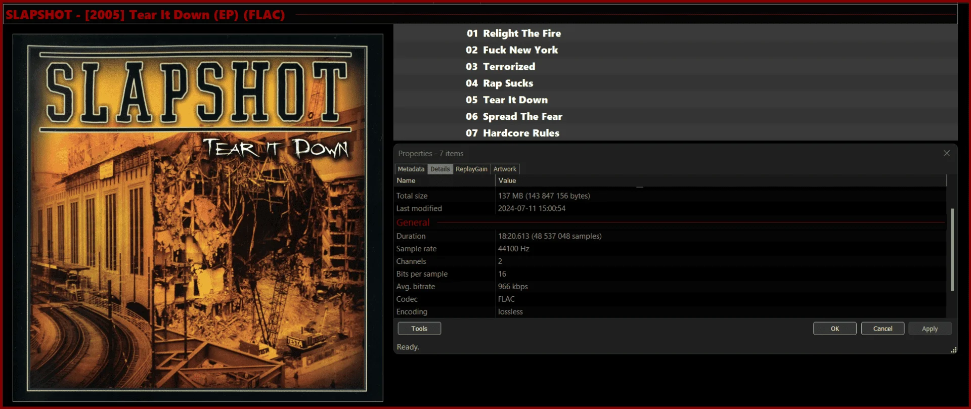Viewport: 971px width, 409px height.
Task: Click the Name column header
Action: [x=445, y=180]
